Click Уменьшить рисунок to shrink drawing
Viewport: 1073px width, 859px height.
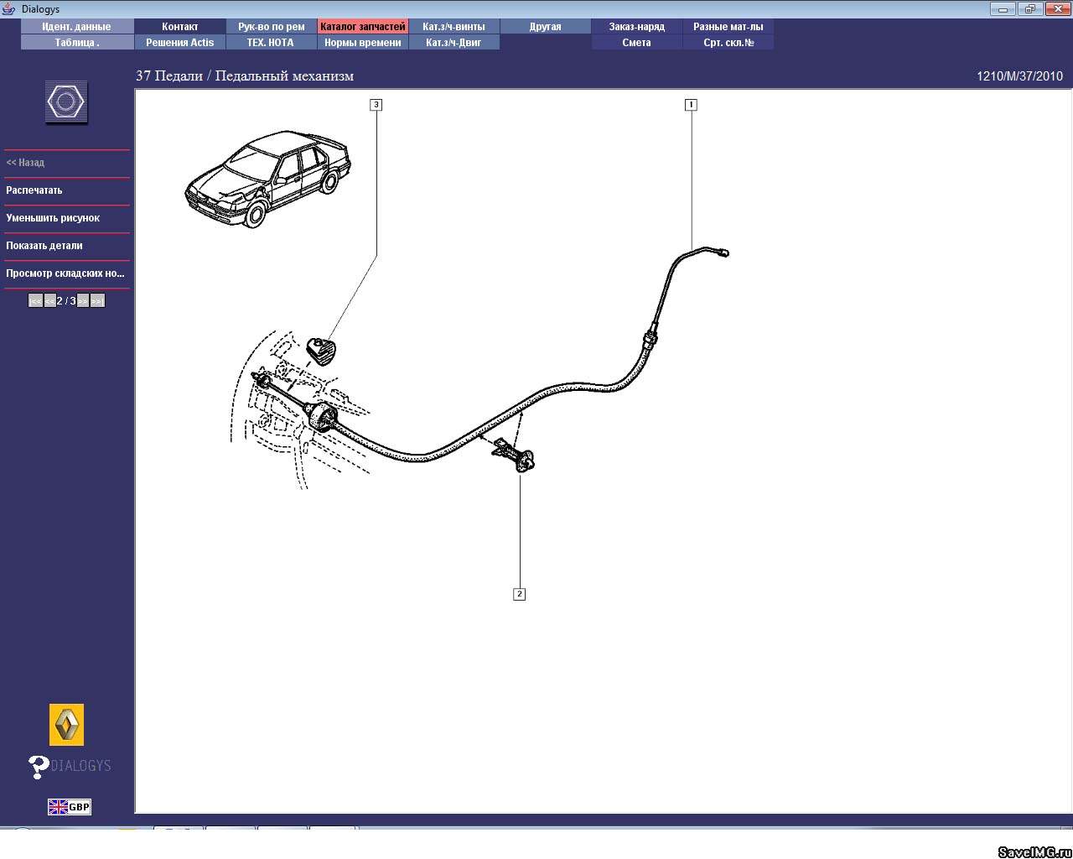pos(53,218)
